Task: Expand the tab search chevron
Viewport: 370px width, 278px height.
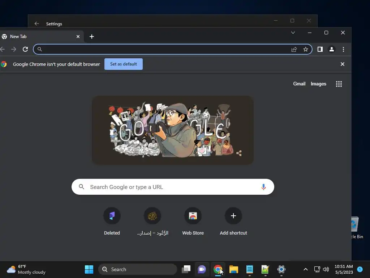Action: tap(293, 33)
